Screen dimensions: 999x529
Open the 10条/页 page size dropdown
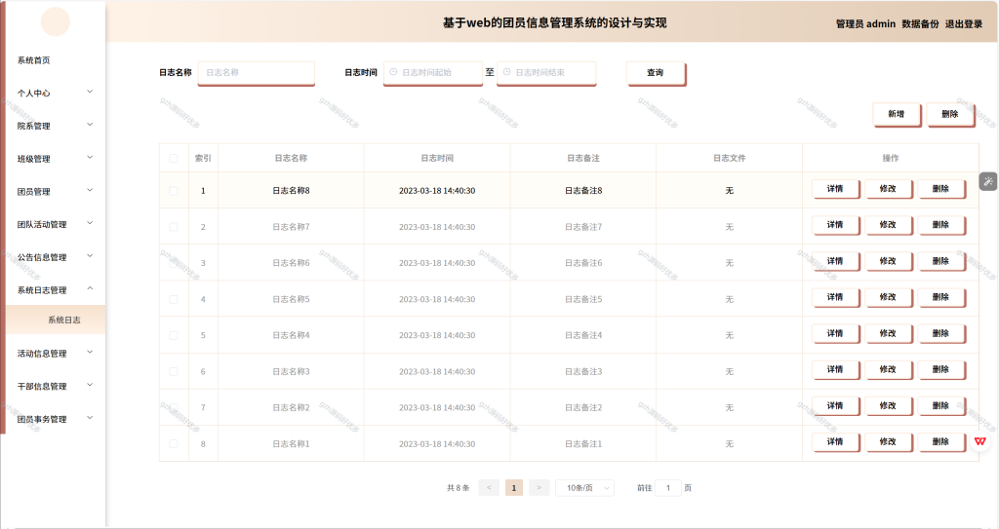pos(585,488)
